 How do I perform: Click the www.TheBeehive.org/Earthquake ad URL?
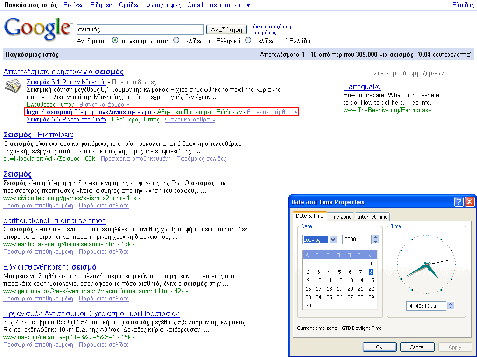pyautogui.click(x=387, y=110)
